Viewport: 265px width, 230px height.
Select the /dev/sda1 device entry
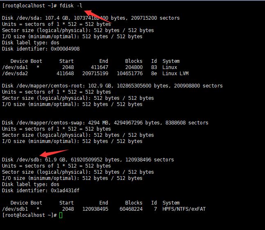pyautogui.click(x=15, y=67)
